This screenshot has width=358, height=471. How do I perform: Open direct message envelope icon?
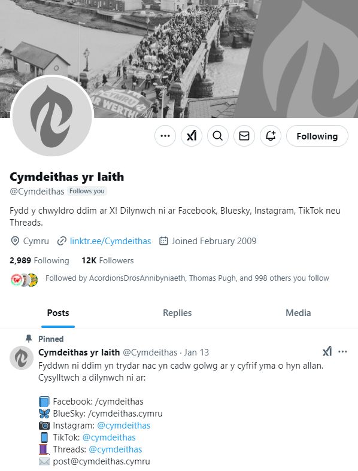pyautogui.click(x=244, y=136)
